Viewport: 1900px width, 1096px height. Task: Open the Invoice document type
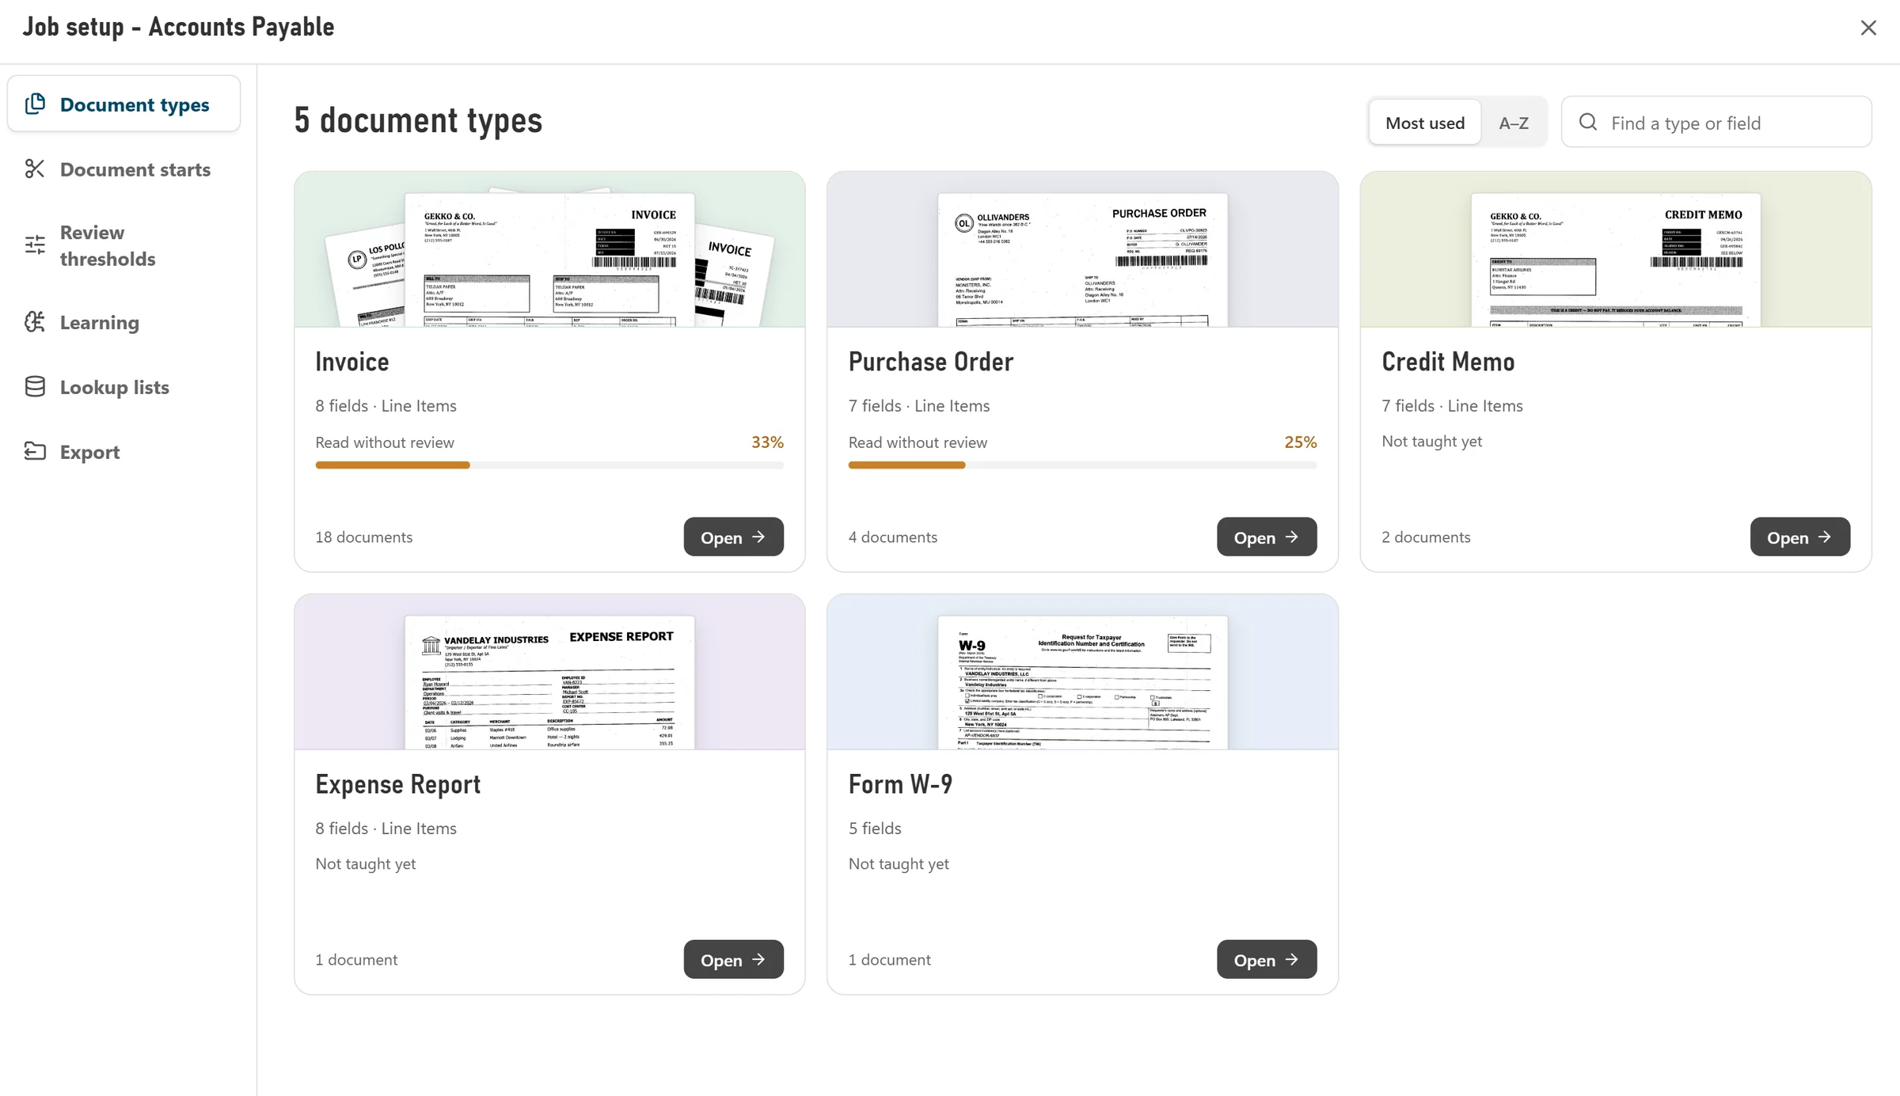[x=733, y=537]
